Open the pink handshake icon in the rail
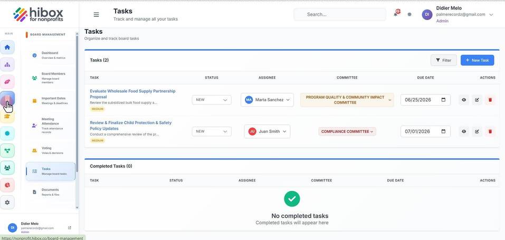The width and height of the screenshot is (505, 240). coord(7,82)
